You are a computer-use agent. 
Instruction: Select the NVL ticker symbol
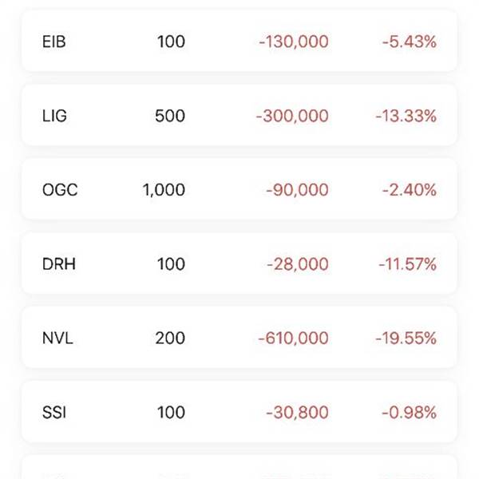coord(57,338)
